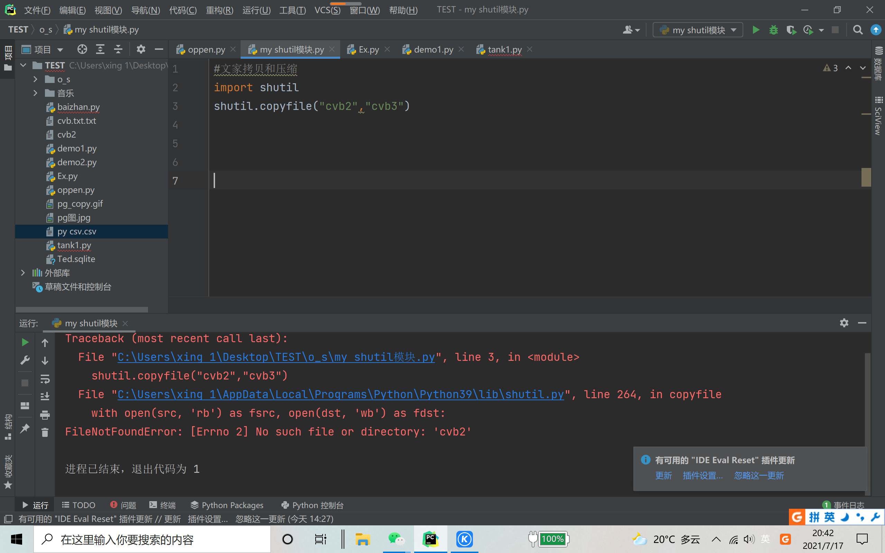Expand the o_s folder
This screenshot has width=885, height=553.
(x=35, y=79)
